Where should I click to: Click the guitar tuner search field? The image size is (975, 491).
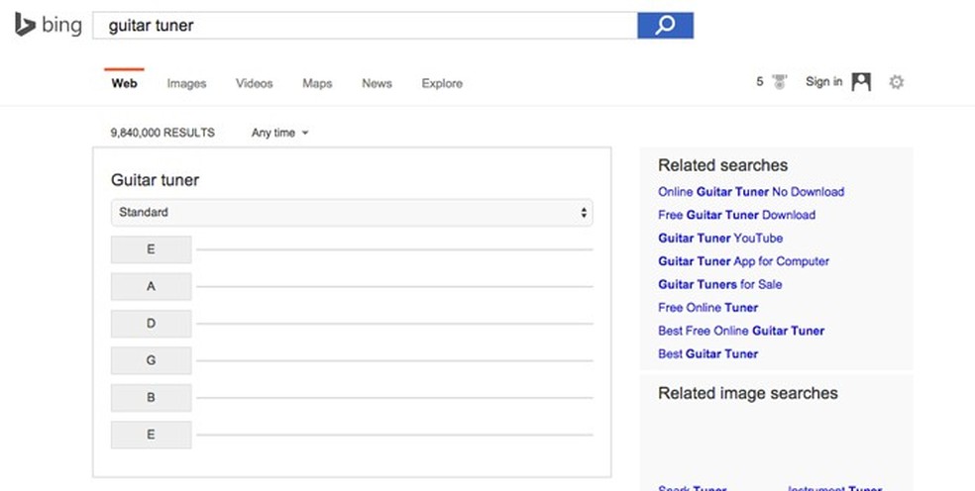(365, 26)
